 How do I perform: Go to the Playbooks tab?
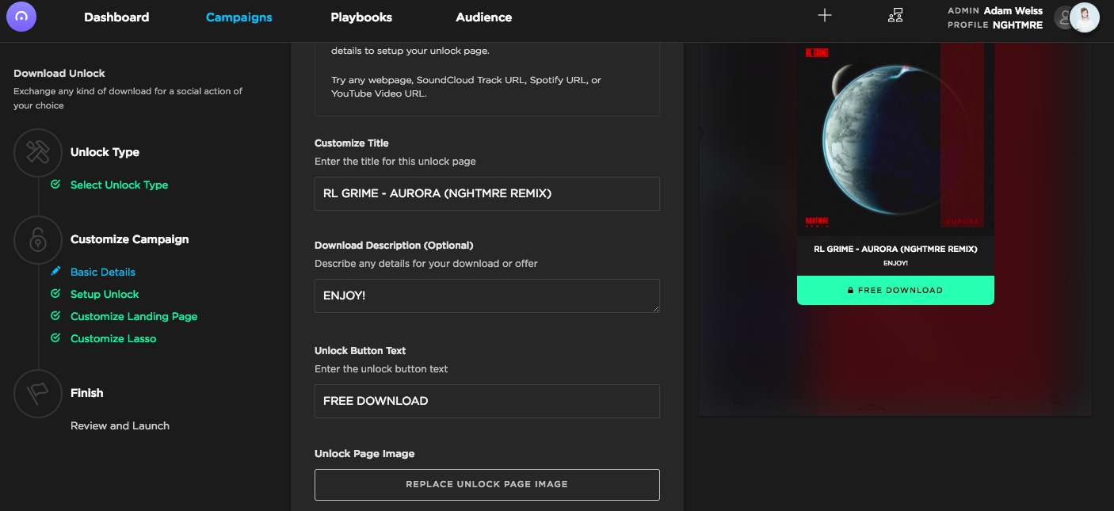pyautogui.click(x=361, y=17)
